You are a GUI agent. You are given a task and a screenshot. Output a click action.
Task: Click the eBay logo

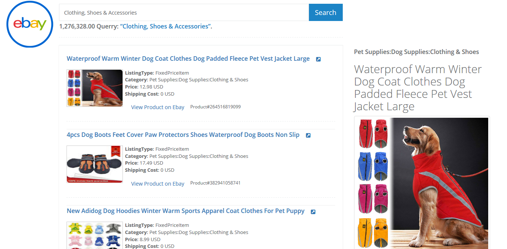(x=30, y=24)
